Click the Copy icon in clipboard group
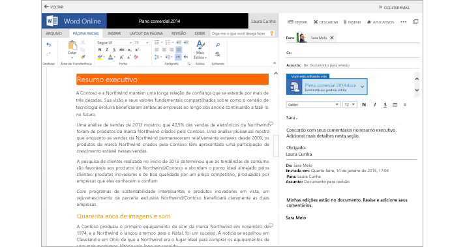Image resolution: width=465 pixels, height=247 pixels. pos(83,50)
